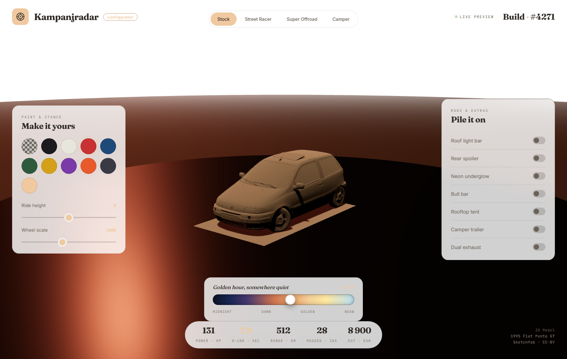
Task: Click the Sketchfab CC-BY credit line
Action: tap(534, 342)
